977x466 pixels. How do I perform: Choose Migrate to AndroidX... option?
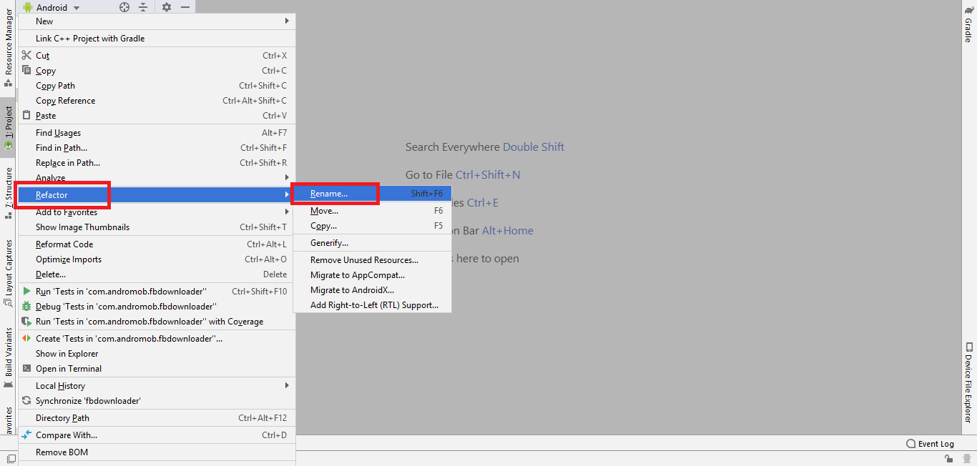pyautogui.click(x=352, y=290)
